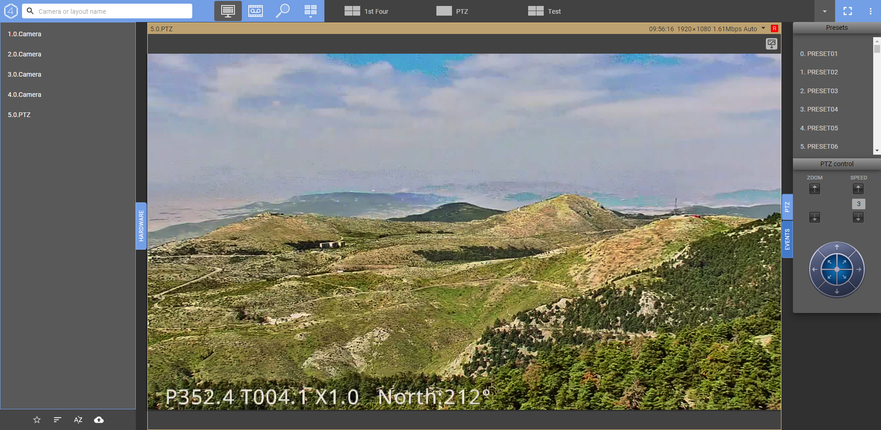This screenshot has height=430, width=881.
Task: Open the Auto stream quality dropdown
Action: click(763, 28)
